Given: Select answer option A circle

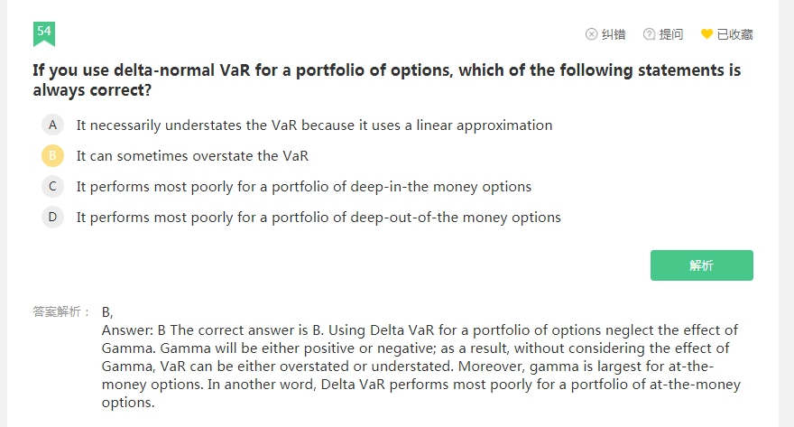Looking at the screenshot, I should coord(52,125).
